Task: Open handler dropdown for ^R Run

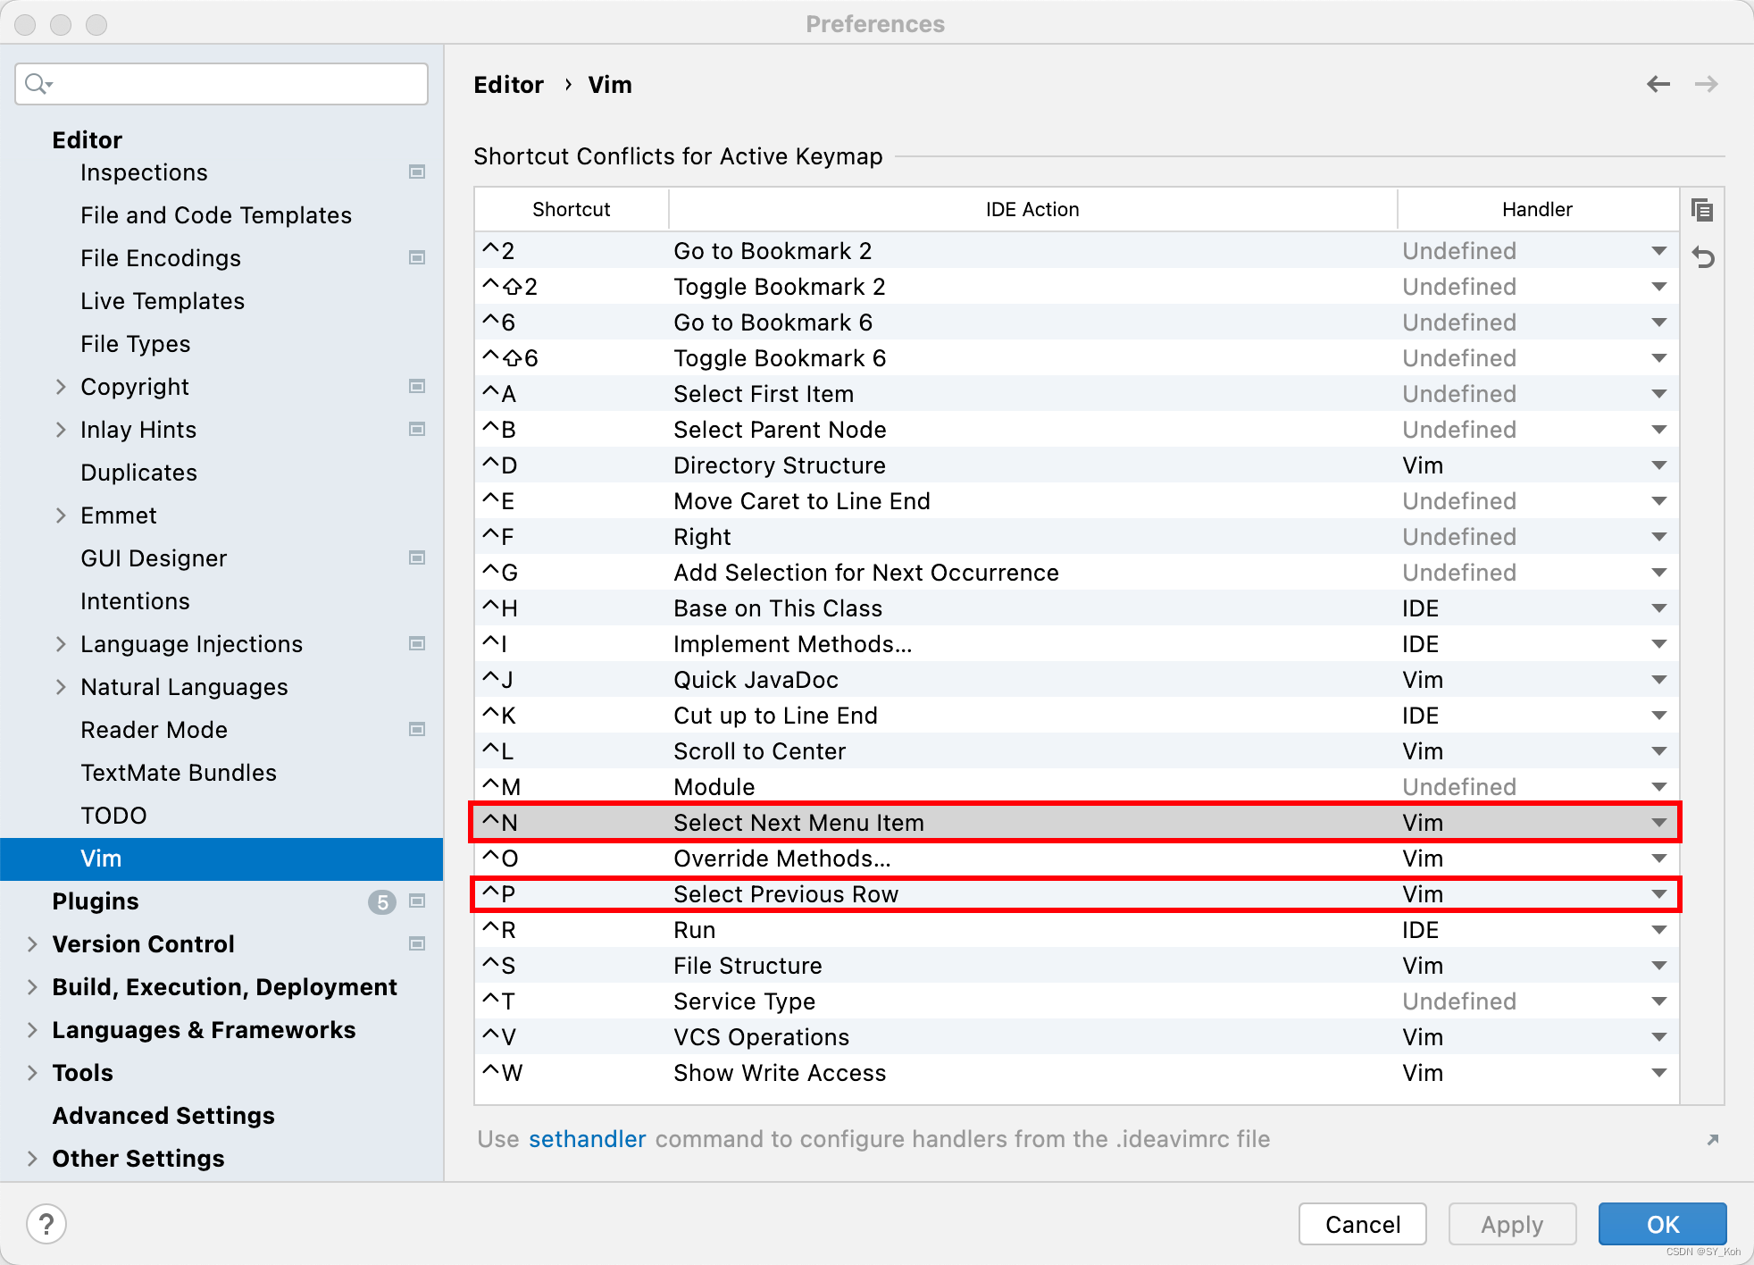Action: click(1658, 930)
